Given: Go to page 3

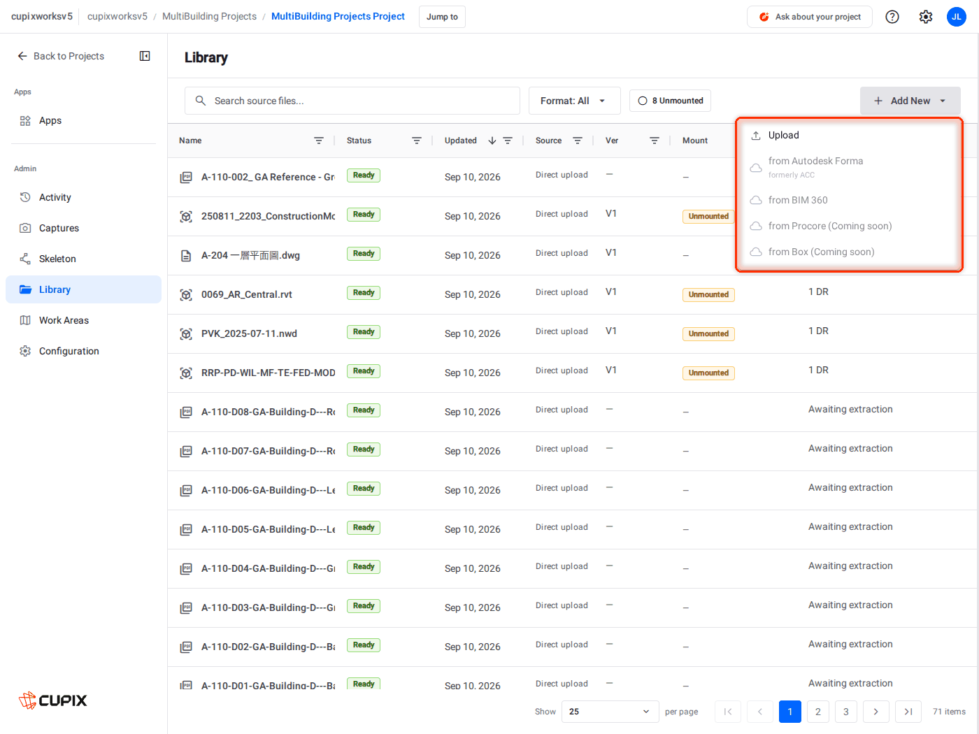Looking at the screenshot, I should tap(846, 712).
